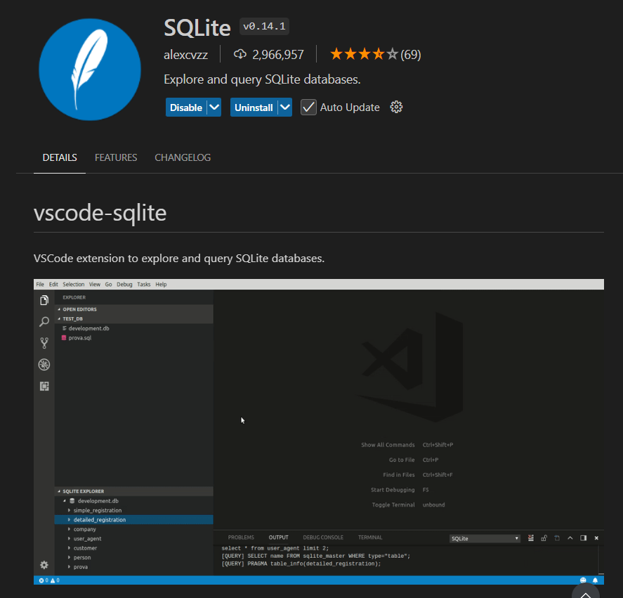Maximize the panel with the chevron icon

[570, 537]
